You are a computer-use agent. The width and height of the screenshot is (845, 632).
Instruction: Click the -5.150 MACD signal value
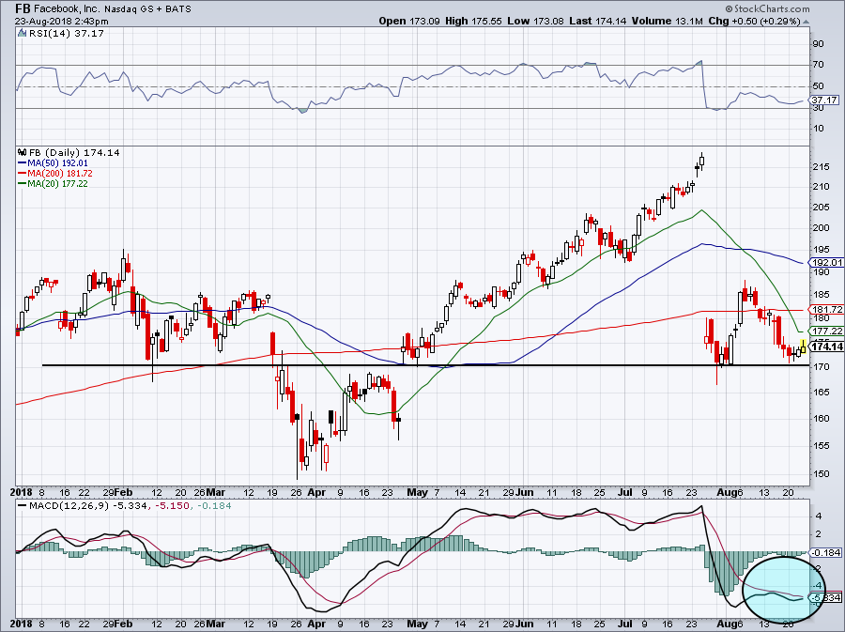tap(173, 506)
